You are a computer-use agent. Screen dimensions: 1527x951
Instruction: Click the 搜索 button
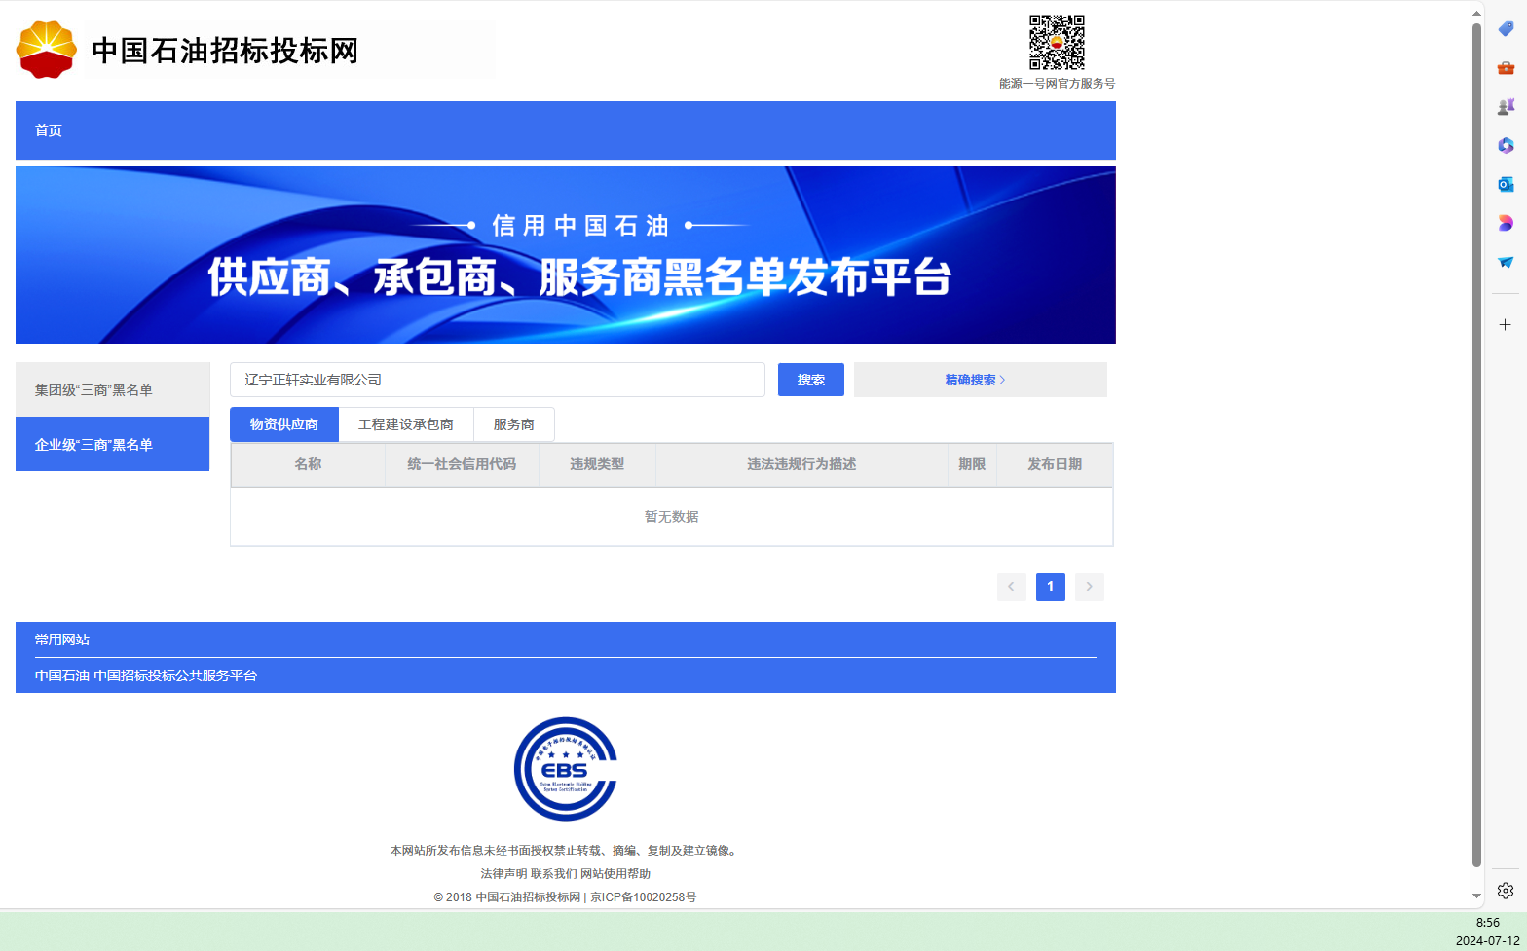[811, 380]
